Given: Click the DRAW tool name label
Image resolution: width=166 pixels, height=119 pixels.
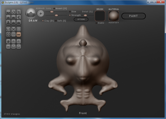Looking at the screenshot, I should point(33,21).
